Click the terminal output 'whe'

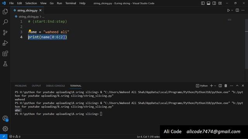point(17,110)
